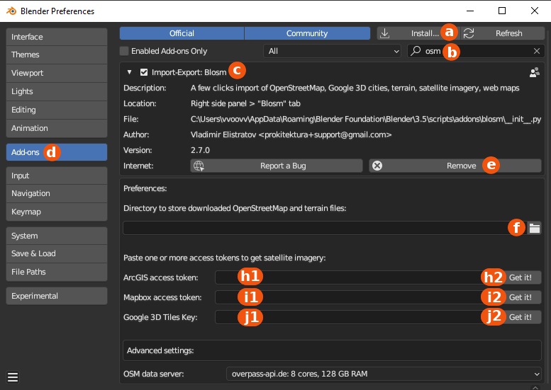Screen dimensions: 551x390
Task: Disable the Import-Export: Blosm add-on checkbox
Action: point(144,72)
